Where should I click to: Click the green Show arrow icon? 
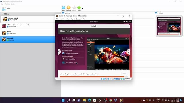tap(79, 8)
